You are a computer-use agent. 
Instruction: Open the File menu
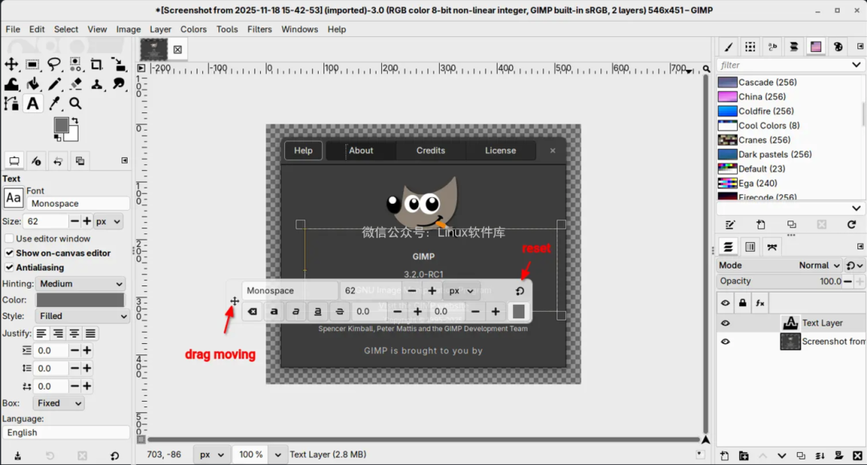[13, 30]
